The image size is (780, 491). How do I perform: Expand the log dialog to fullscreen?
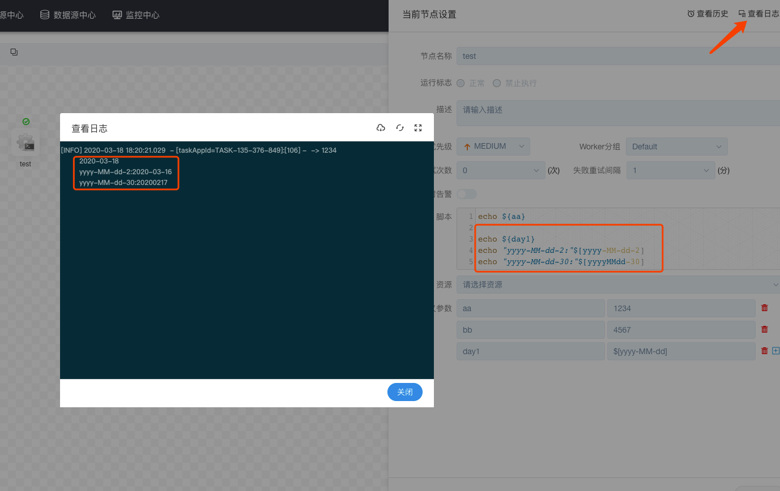coord(418,128)
